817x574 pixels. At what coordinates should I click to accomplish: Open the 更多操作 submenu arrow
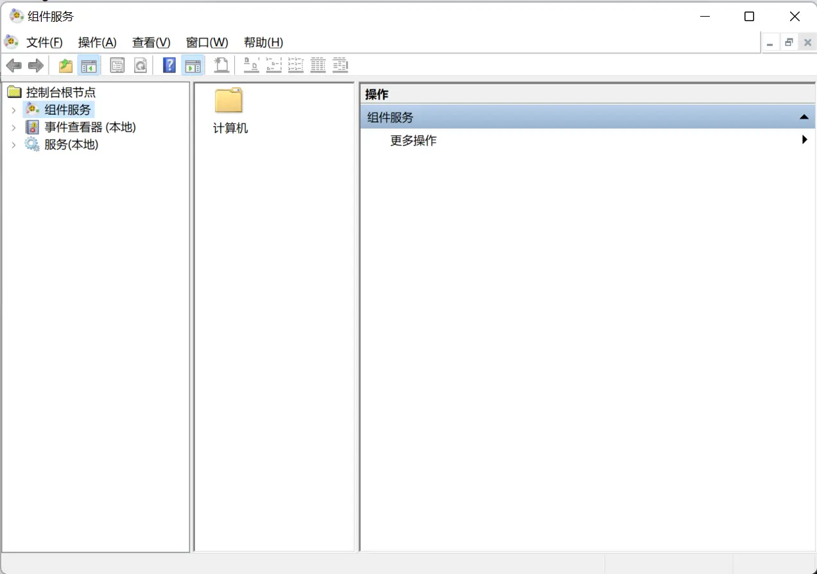(x=804, y=140)
